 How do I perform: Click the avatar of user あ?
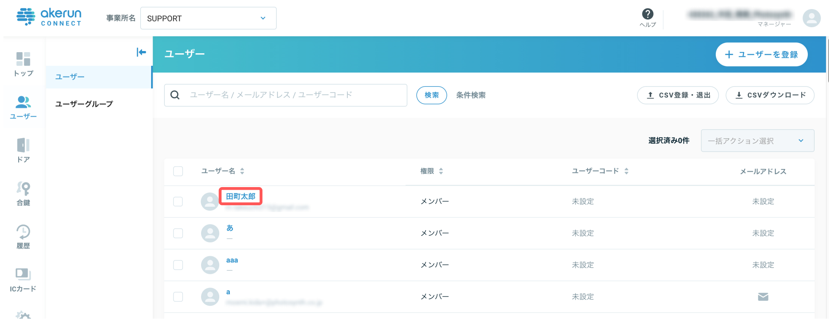point(210,233)
